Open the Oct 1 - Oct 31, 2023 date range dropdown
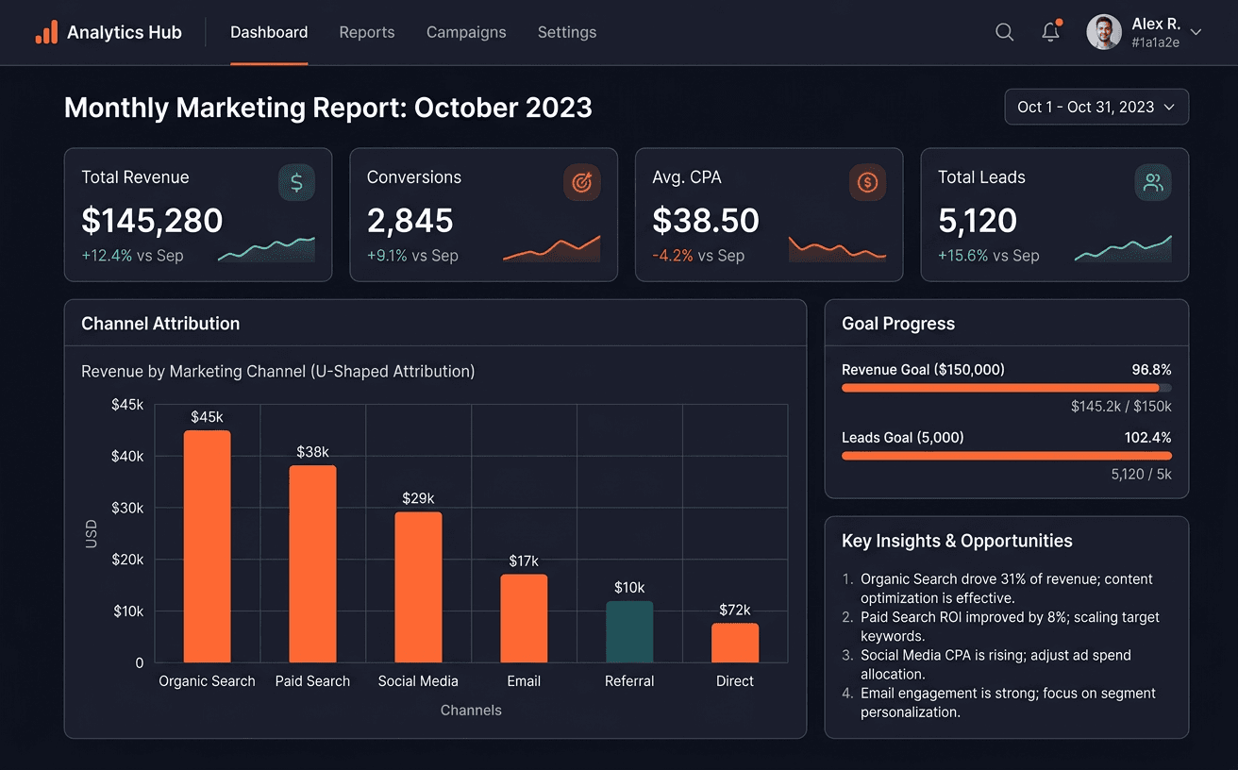The image size is (1238, 770). [1096, 107]
